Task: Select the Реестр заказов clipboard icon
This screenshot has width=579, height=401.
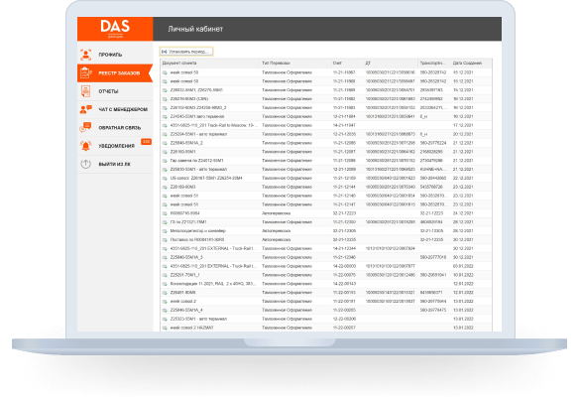Action: click(85, 72)
